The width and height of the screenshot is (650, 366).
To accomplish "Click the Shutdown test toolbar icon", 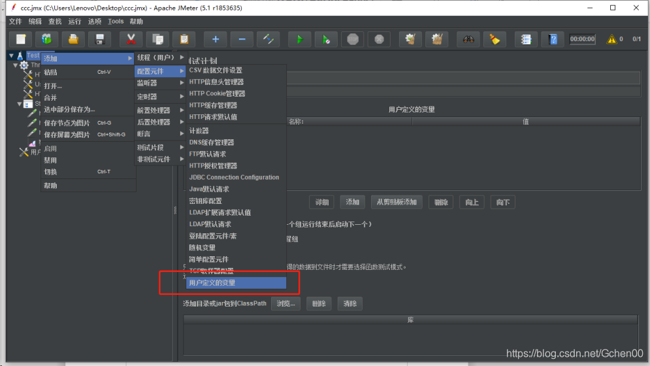I will click(x=380, y=39).
